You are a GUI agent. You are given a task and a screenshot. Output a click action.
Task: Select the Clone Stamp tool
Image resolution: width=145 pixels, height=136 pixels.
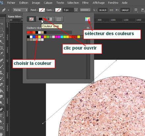[2, 73]
